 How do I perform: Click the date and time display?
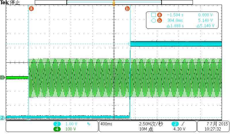click(213, 126)
